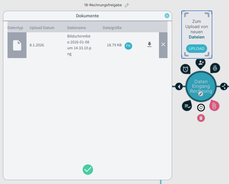Click the pink paperclip attachment icon

click(x=214, y=106)
